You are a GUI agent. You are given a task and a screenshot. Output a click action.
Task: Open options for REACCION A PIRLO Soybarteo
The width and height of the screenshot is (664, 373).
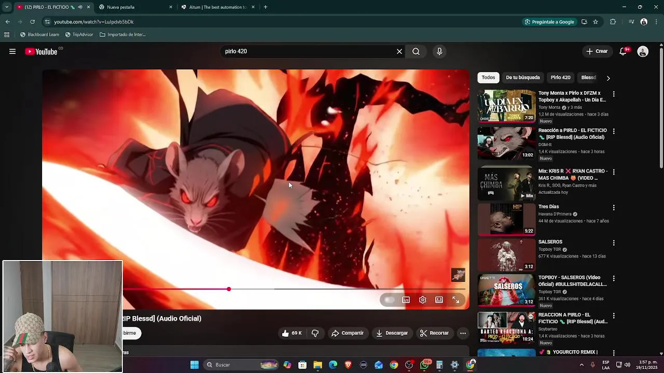tap(614, 316)
